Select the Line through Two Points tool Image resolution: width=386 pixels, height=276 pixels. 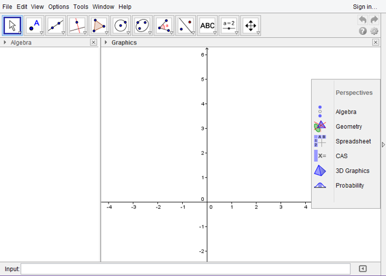(x=55, y=25)
